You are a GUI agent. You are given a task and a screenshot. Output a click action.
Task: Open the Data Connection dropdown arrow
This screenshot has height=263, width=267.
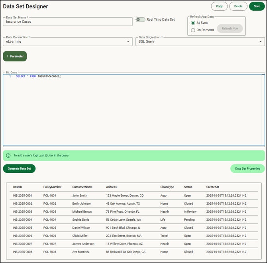click(x=128, y=42)
